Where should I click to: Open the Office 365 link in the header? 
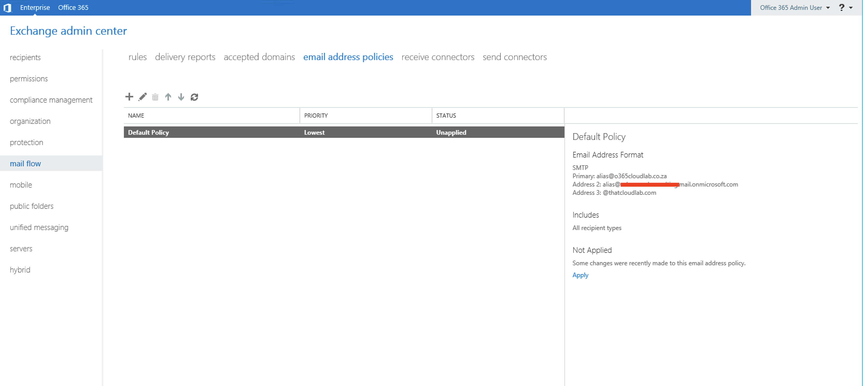(x=73, y=7)
